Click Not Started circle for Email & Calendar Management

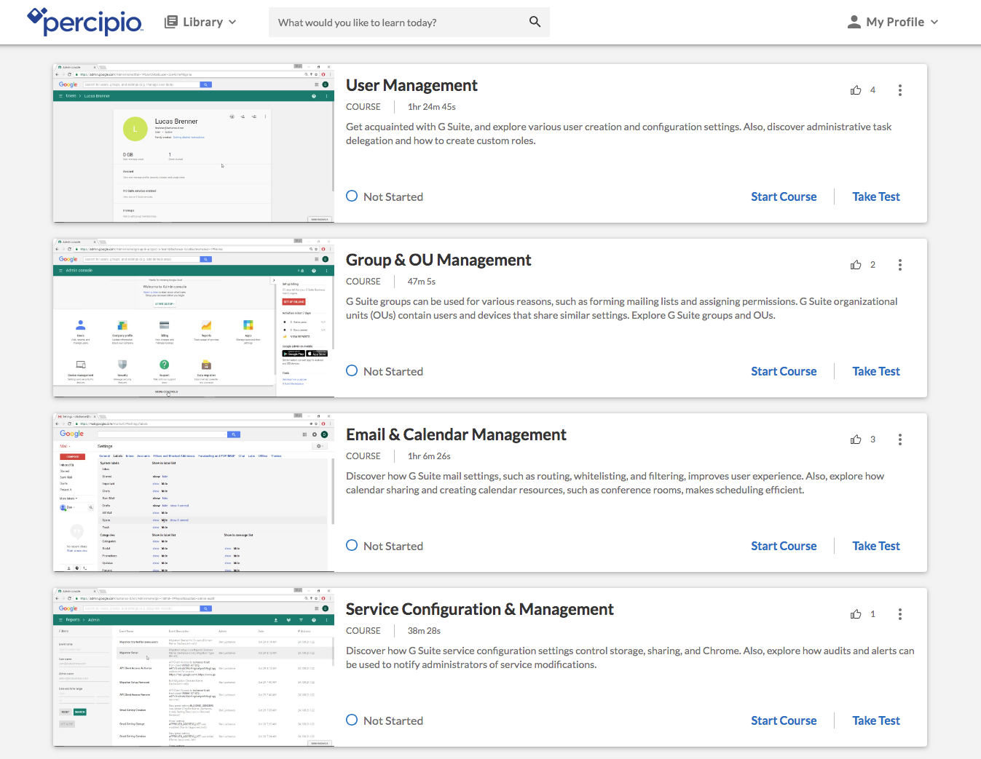tap(352, 545)
